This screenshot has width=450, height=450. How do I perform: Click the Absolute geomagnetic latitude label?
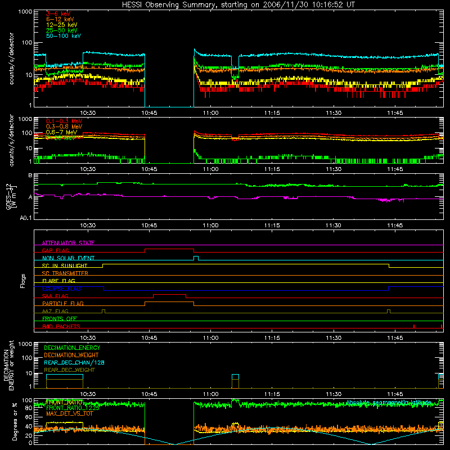click(389, 402)
